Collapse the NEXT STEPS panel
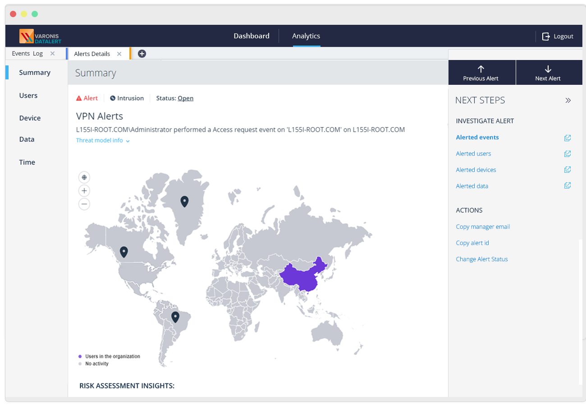Screen dimensions: 586x406 point(568,100)
